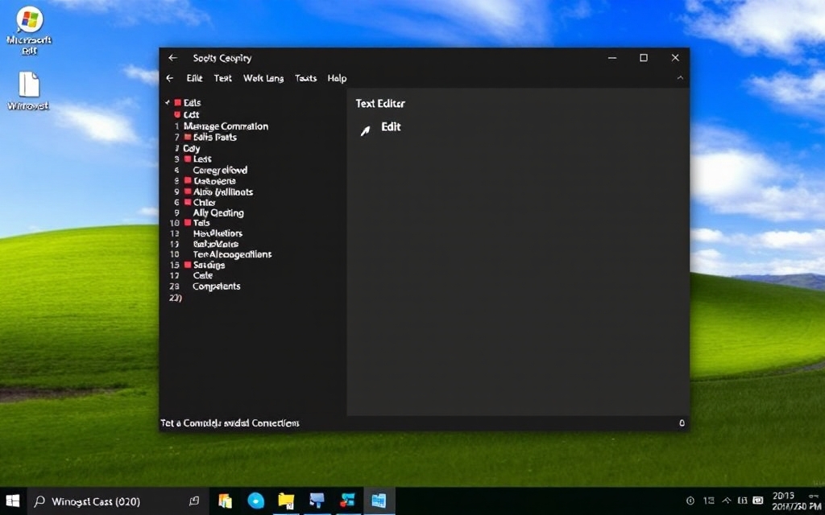Click the pen icon next to Edit
Screen dimensions: 825x515
365,130
